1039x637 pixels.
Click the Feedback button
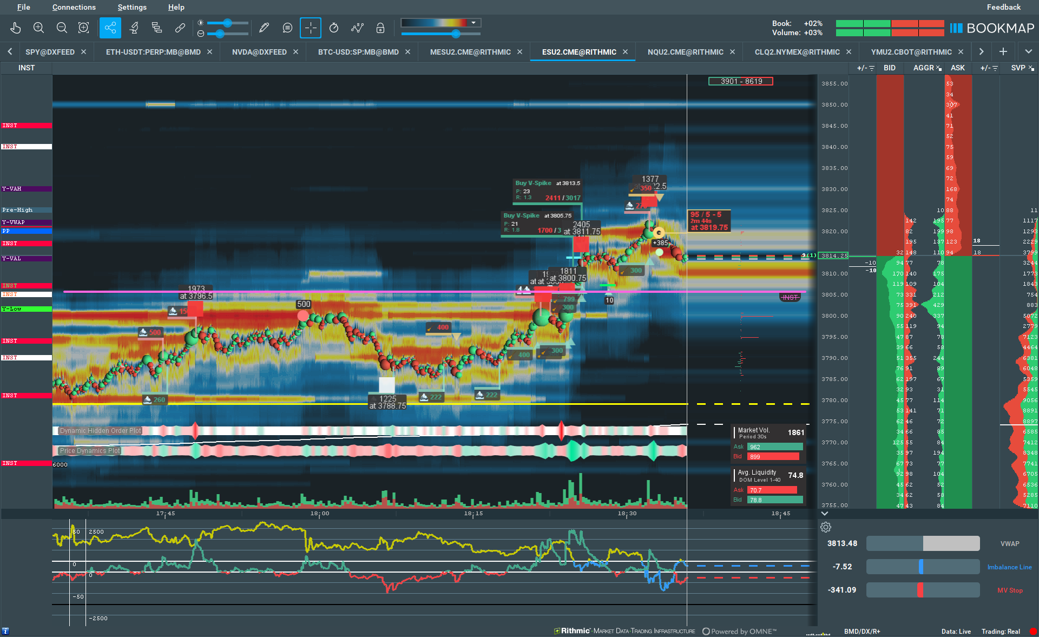(1003, 7)
